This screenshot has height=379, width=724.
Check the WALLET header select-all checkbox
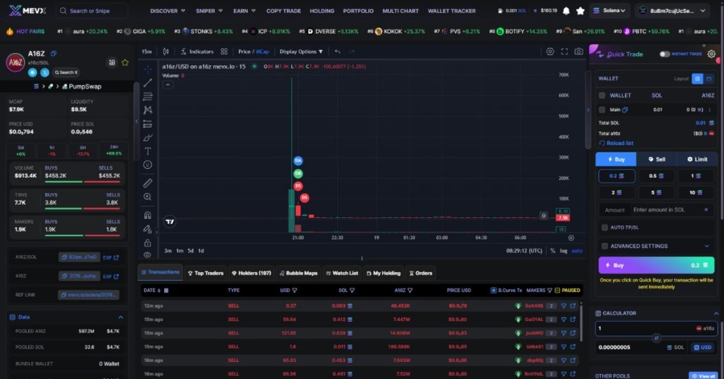click(x=602, y=95)
